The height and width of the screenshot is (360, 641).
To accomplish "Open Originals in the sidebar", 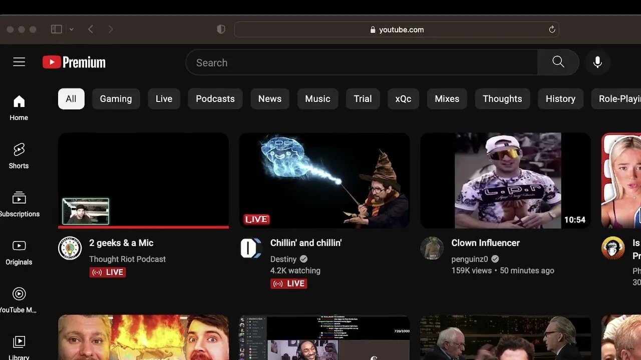I will [x=19, y=252].
